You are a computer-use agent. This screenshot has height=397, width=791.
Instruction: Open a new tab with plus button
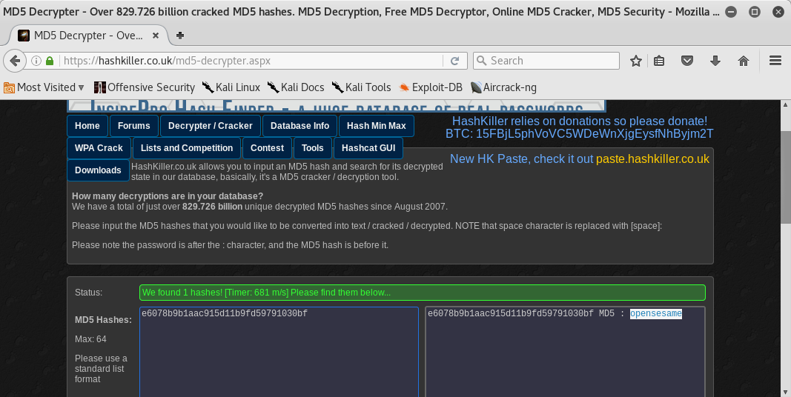point(180,36)
